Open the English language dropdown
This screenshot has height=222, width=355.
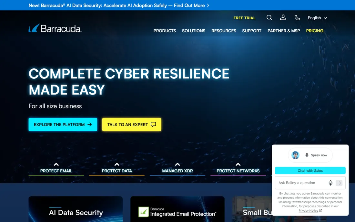tap(317, 18)
